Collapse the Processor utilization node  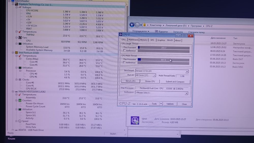(20, 71)
